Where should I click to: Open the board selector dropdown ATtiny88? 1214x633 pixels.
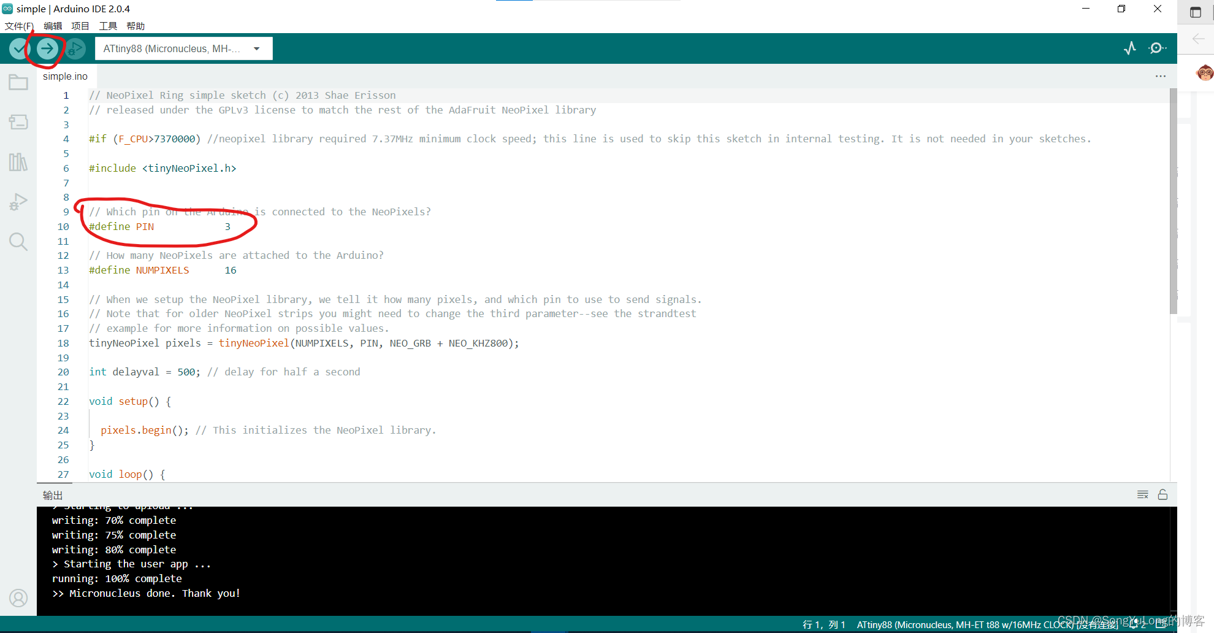pyautogui.click(x=183, y=48)
